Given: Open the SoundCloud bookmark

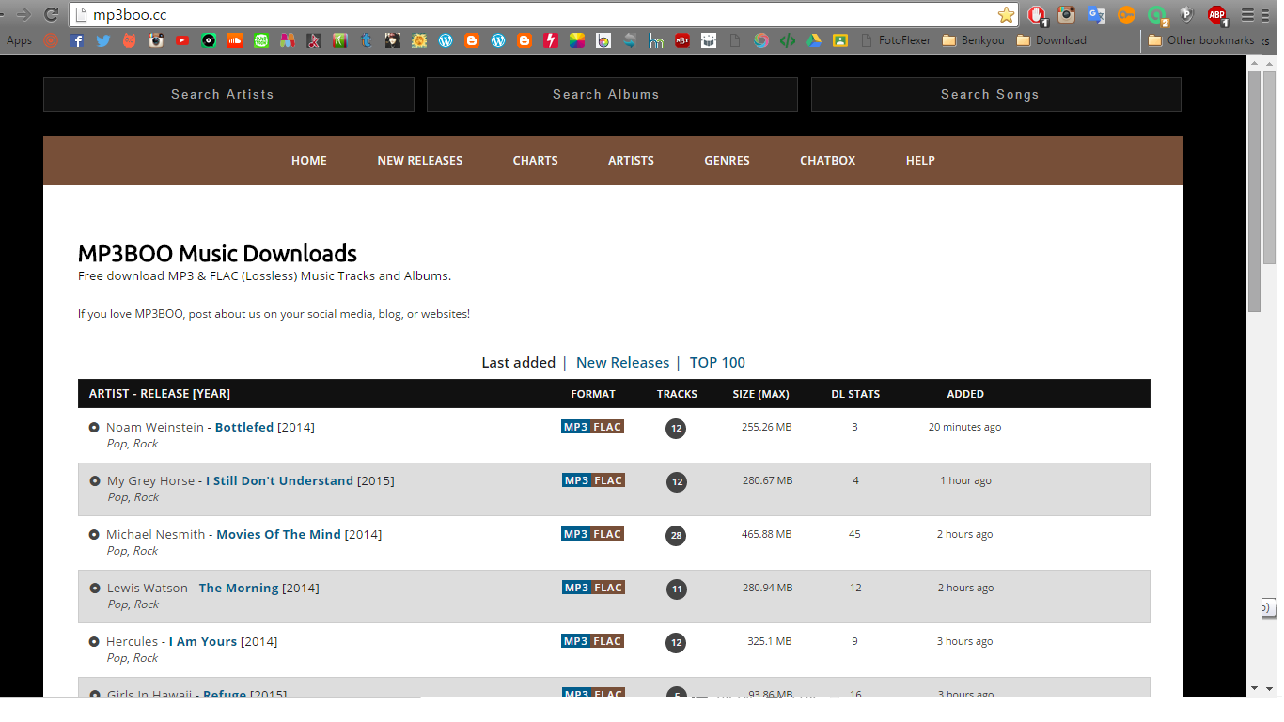Looking at the screenshot, I should [x=235, y=40].
